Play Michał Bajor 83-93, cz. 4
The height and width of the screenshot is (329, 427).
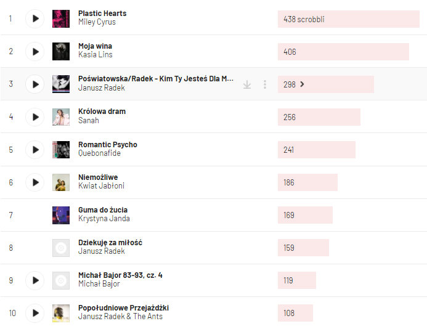tap(35, 280)
